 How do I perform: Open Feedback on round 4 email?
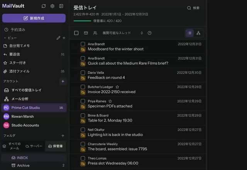(138, 75)
